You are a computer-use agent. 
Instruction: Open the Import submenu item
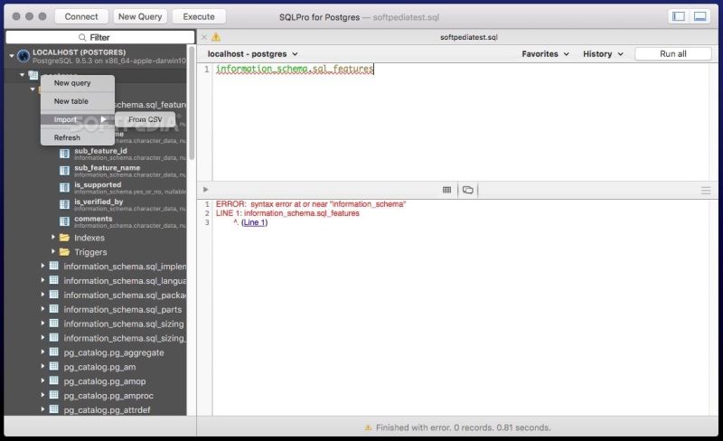pos(78,119)
